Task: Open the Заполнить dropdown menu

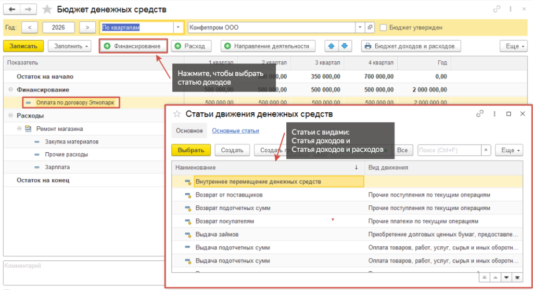Action: click(70, 46)
